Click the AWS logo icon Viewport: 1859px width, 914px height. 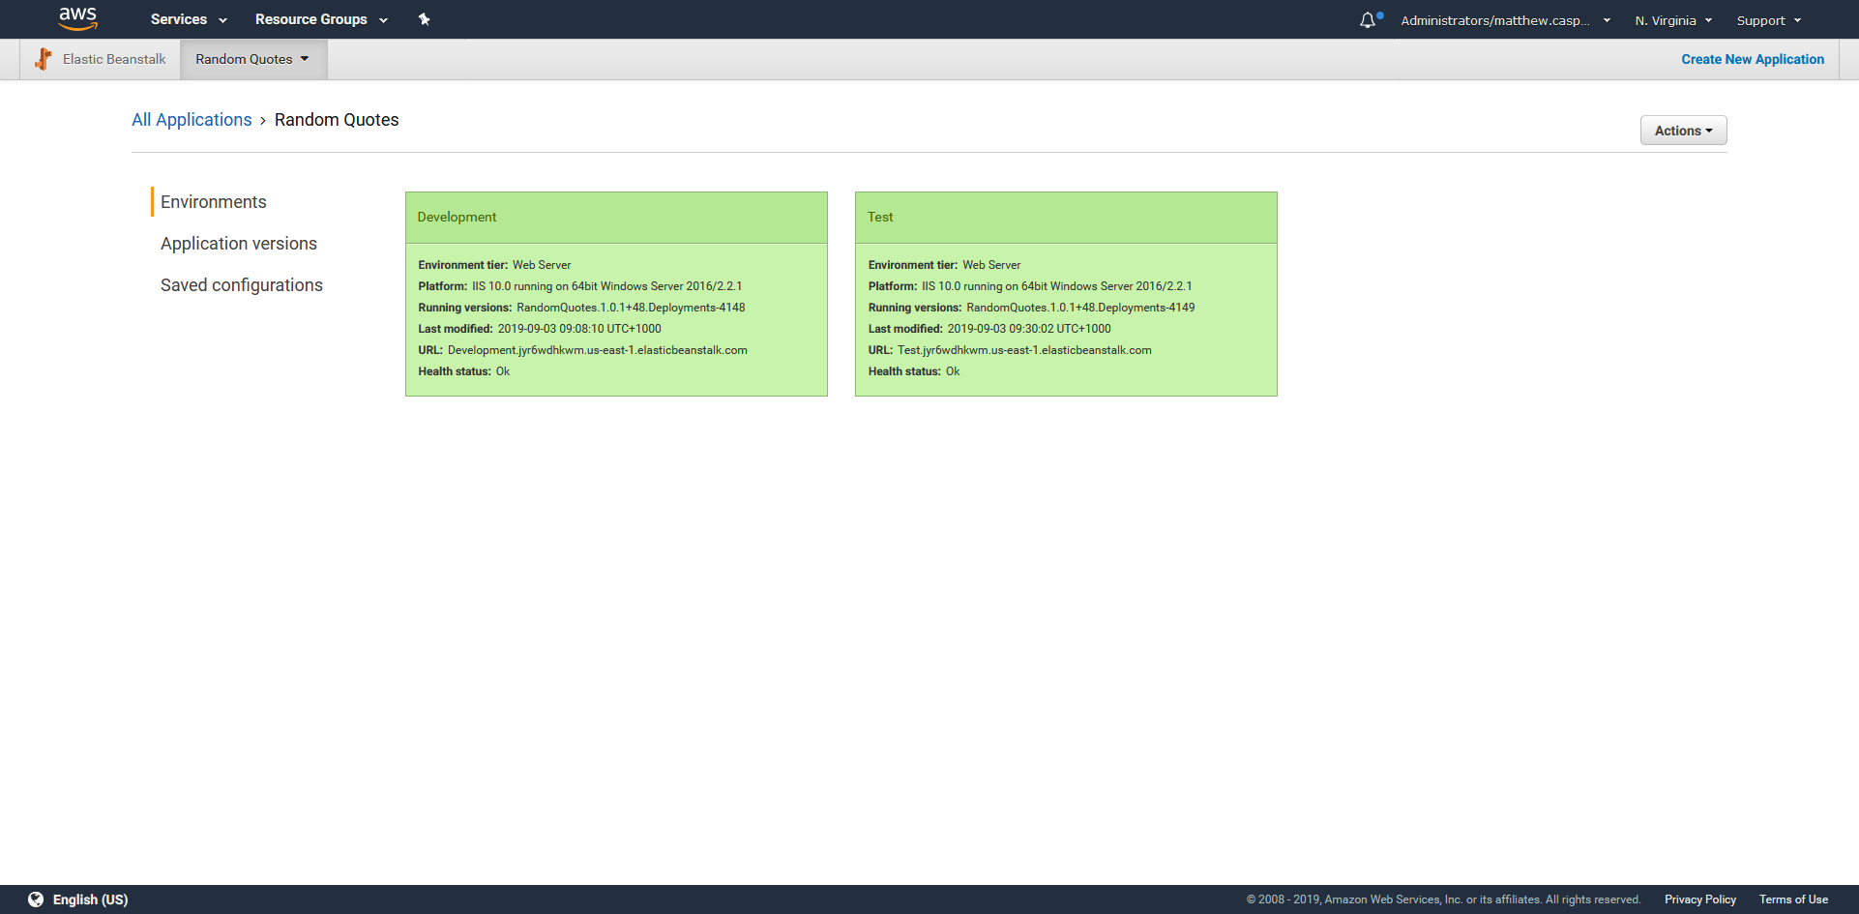point(77,18)
